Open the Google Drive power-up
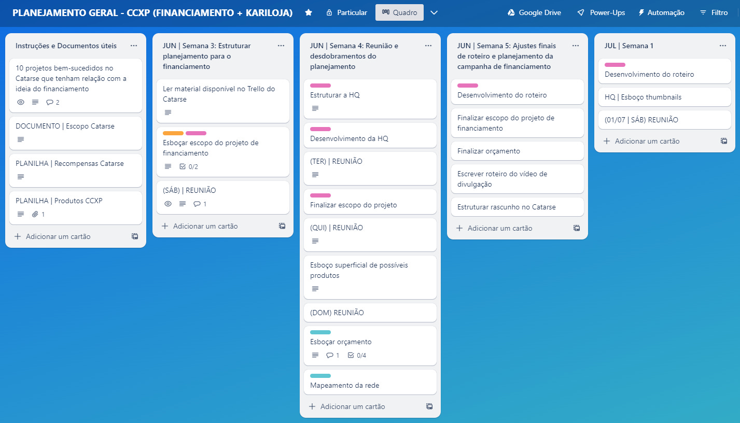Screen dimensions: 740x423 pos(534,12)
